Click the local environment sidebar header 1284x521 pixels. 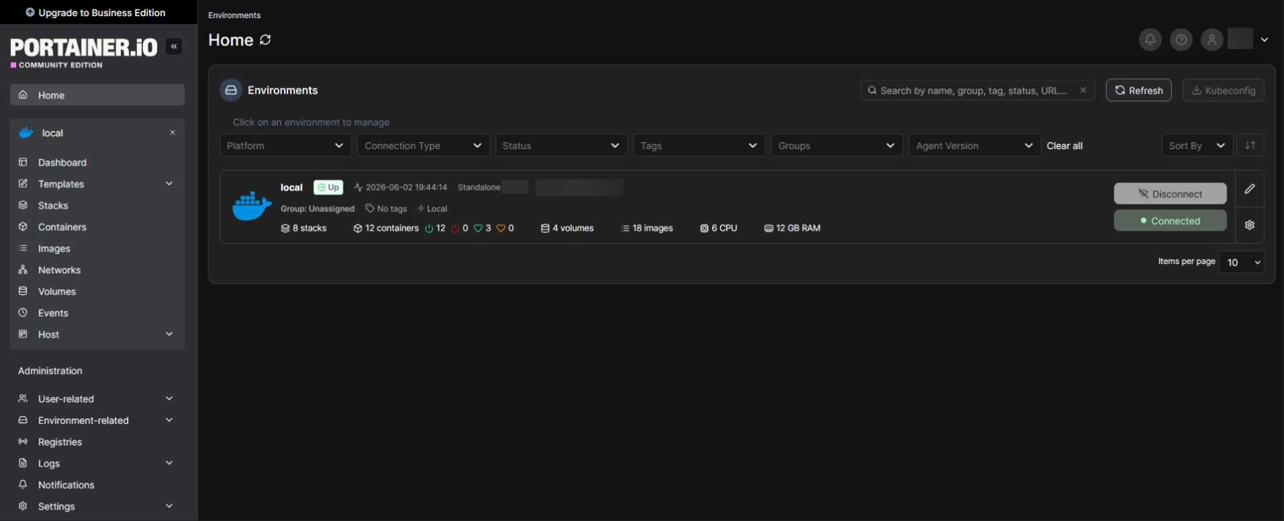tap(97, 133)
